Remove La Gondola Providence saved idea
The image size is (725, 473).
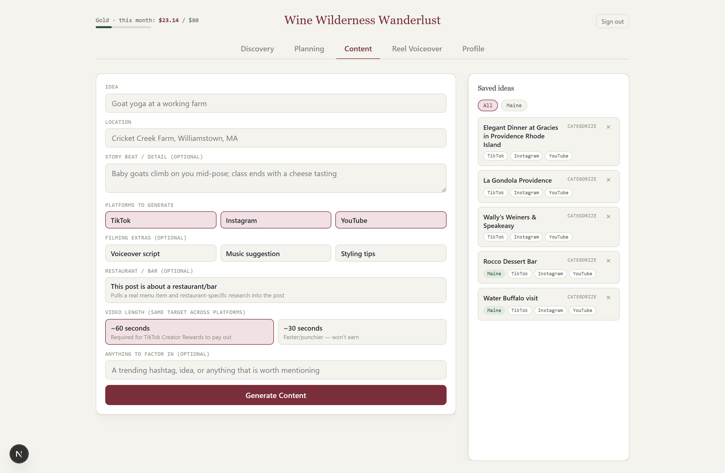608,180
